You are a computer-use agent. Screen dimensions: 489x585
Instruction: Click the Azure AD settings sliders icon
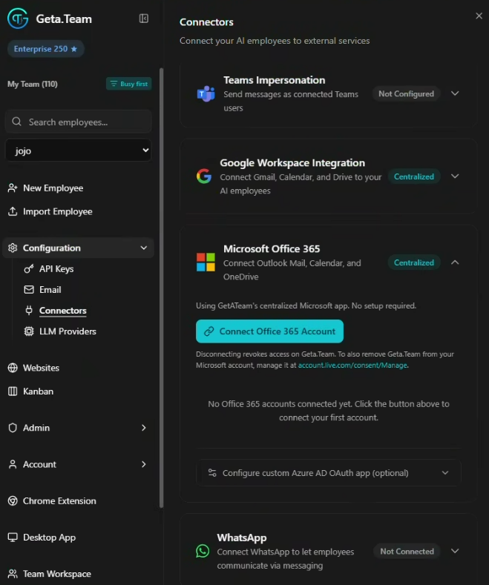tap(212, 473)
